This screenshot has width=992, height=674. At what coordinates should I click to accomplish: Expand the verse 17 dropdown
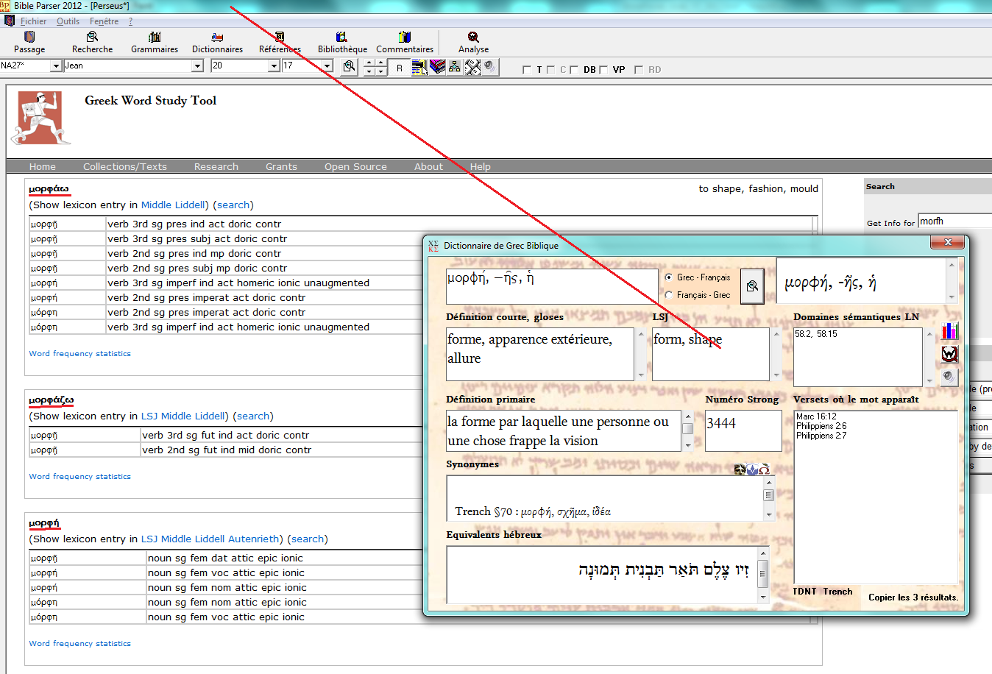(327, 66)
